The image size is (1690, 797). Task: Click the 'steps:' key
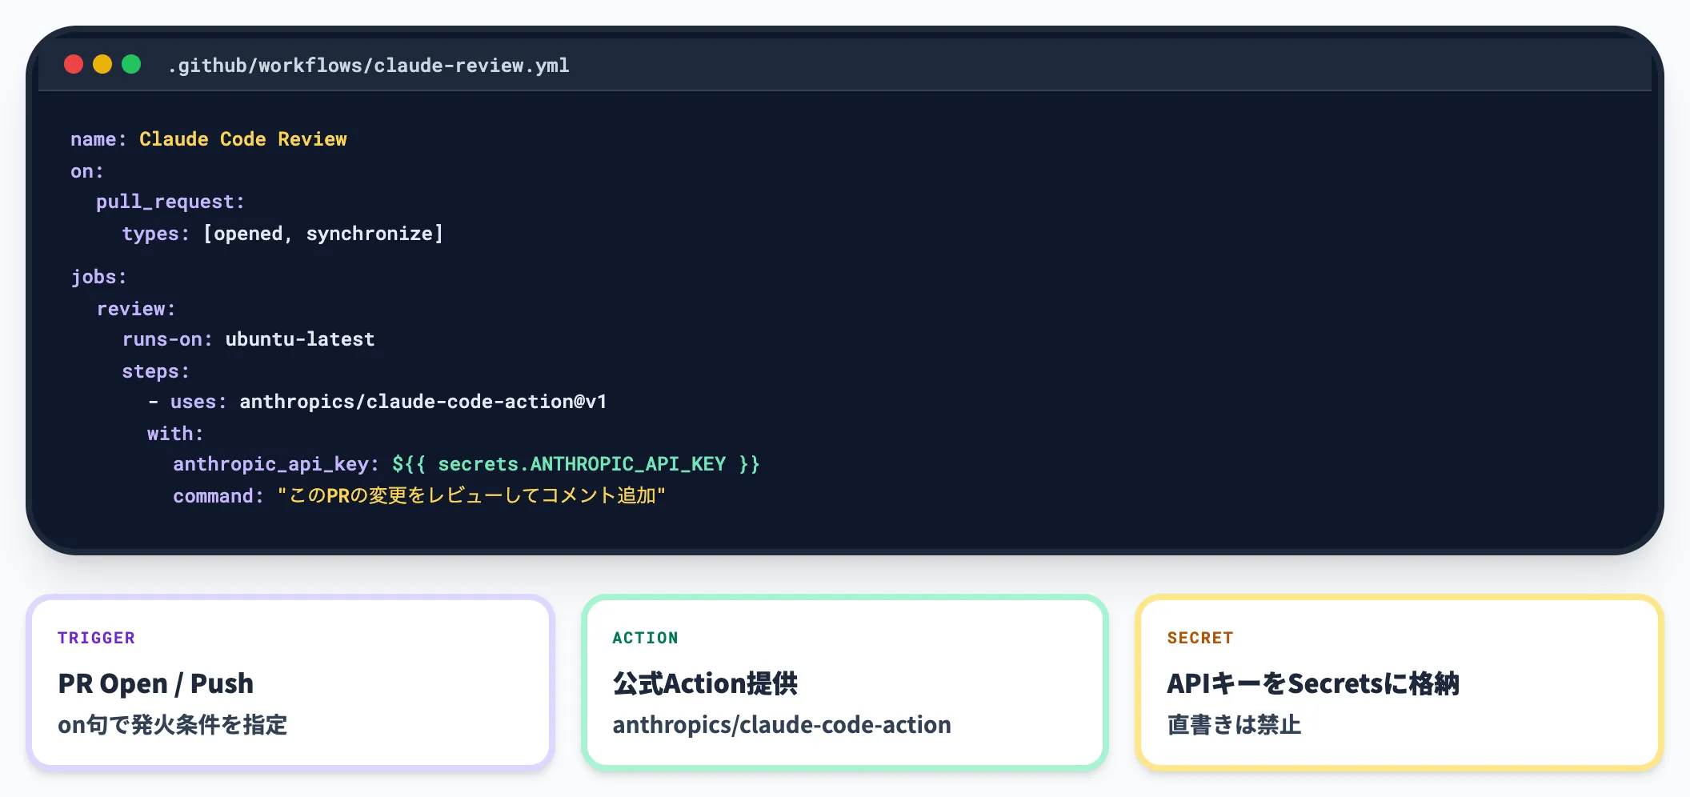[x=156, y=371]
